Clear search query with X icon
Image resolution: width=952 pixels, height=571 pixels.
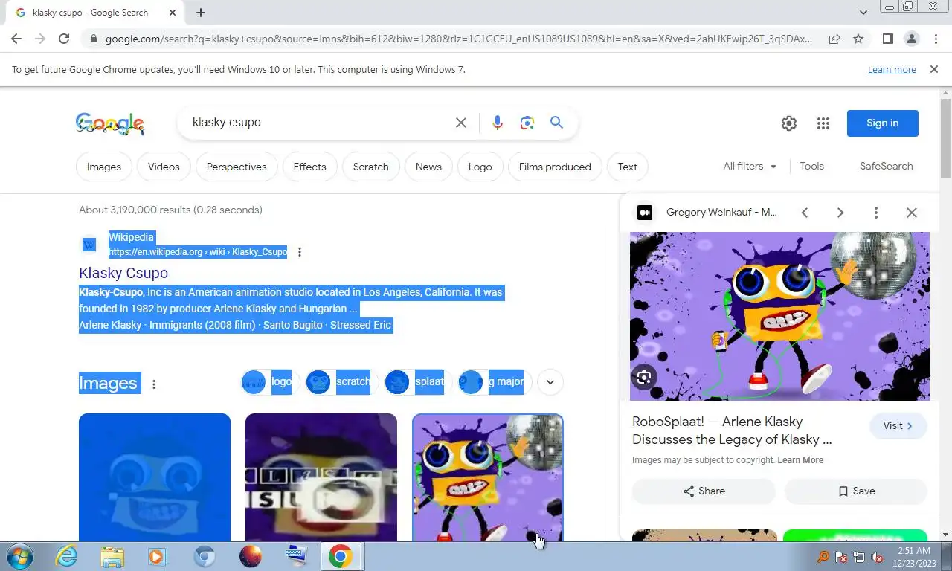pyautogui.click(x=461, y=123)
